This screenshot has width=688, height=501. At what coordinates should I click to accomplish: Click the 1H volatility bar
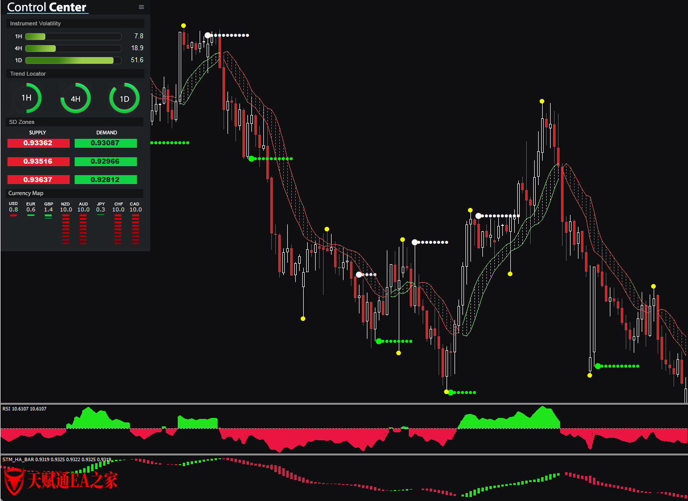[73, 36]
